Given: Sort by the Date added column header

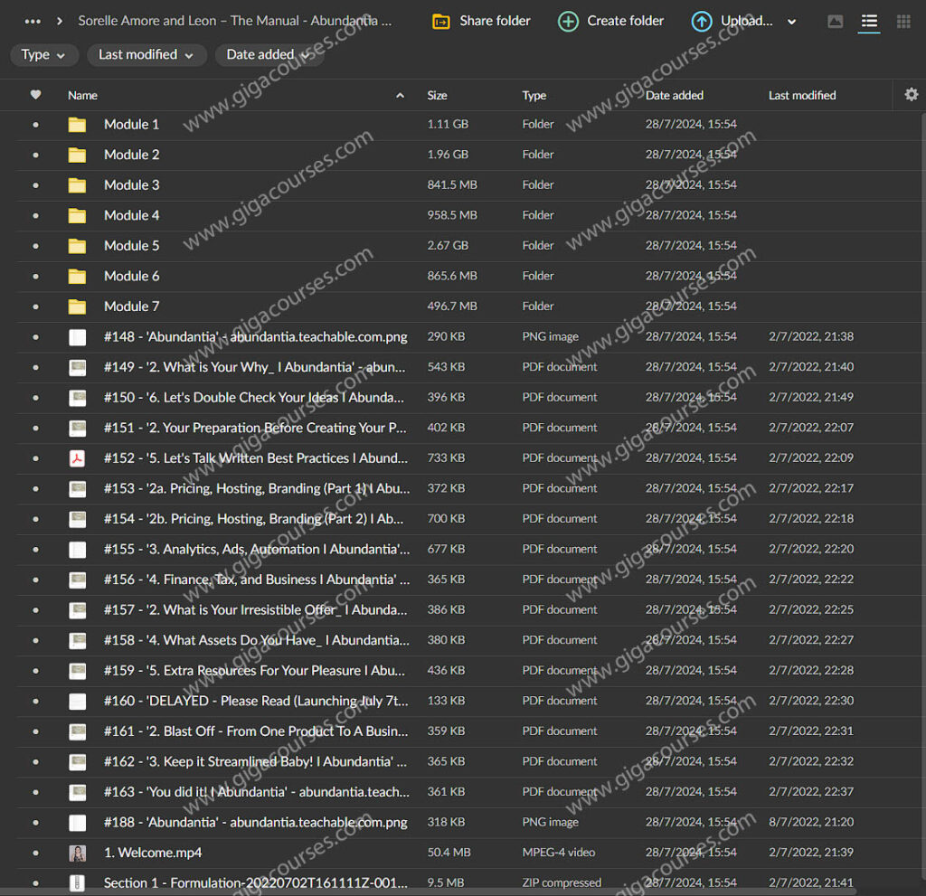Looking at the screenshot, I should 674,95.
